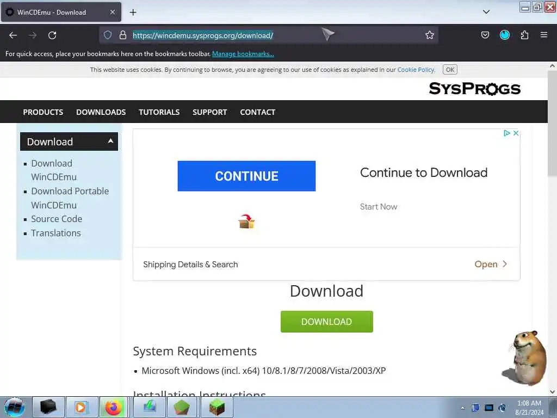Open the TUTORIALS navigation menu
The image size is (557, 418).
coord(159,112)
